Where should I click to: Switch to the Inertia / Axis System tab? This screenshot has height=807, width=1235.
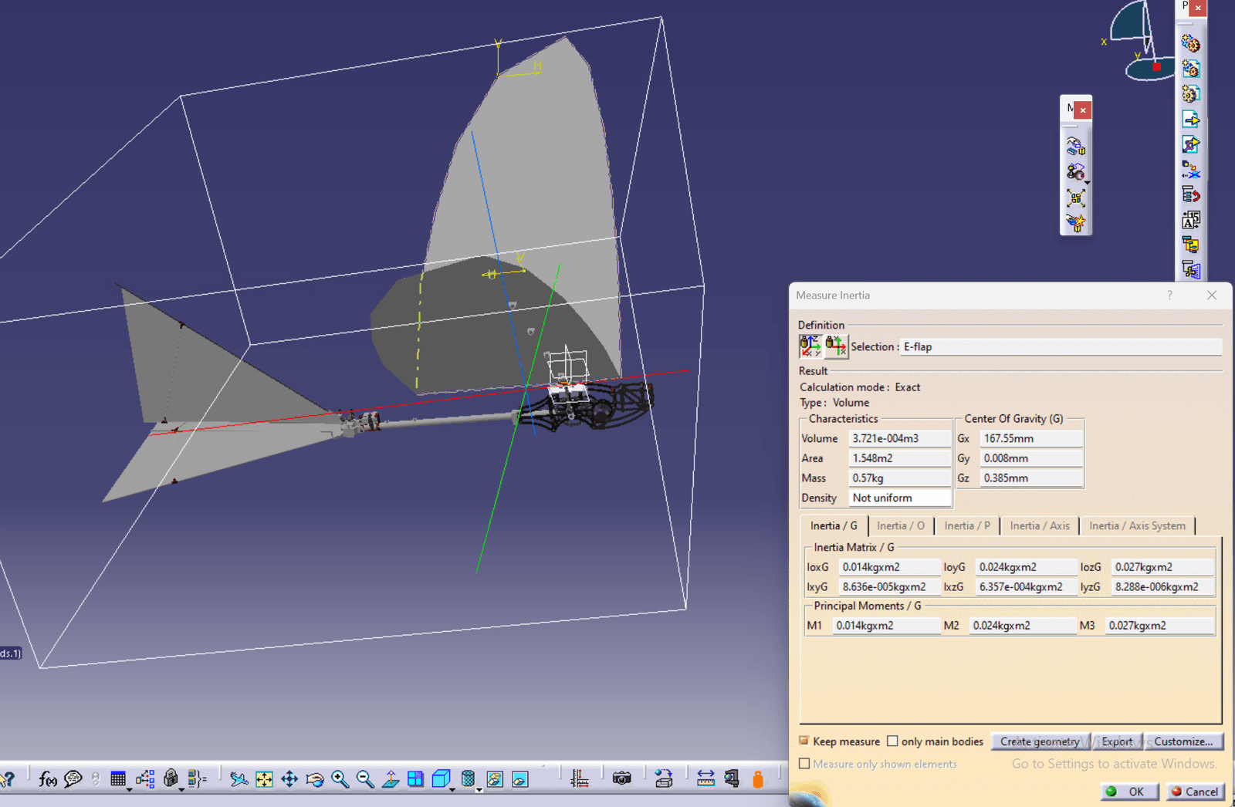(x=1137, y=525)
